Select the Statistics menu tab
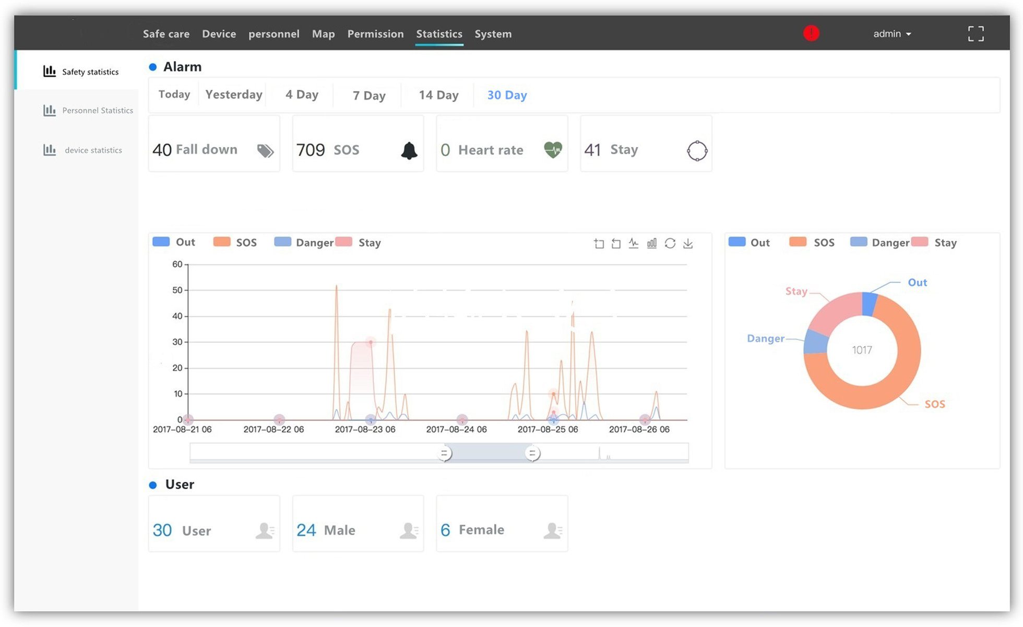The width and height of the screenshot is (1023, 627). [x=439, y=34]
